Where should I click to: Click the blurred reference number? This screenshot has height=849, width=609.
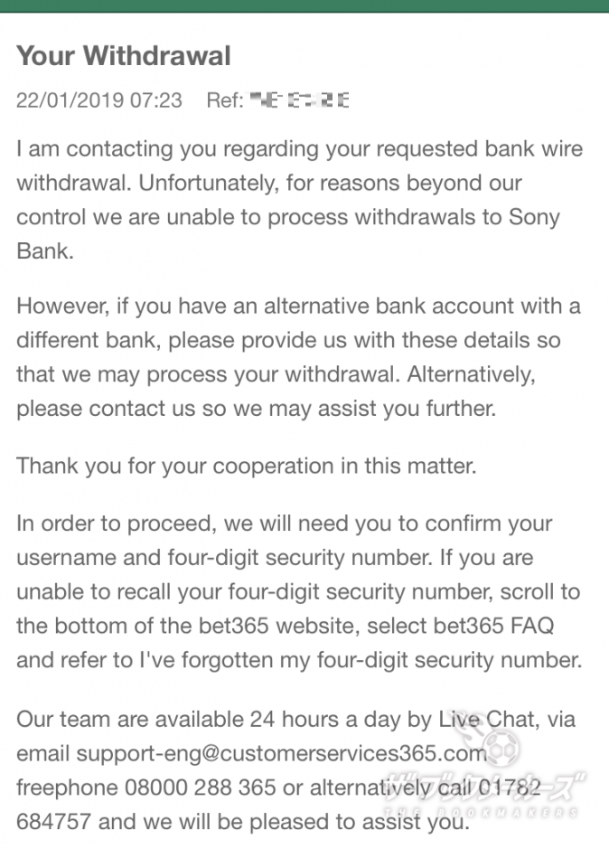coord(299,100)
